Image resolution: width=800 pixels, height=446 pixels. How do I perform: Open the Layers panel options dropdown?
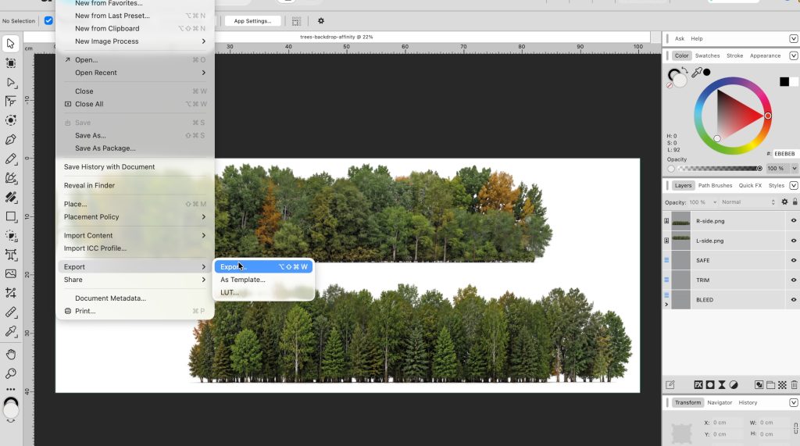pyautogui.click(x=794, y=185)
